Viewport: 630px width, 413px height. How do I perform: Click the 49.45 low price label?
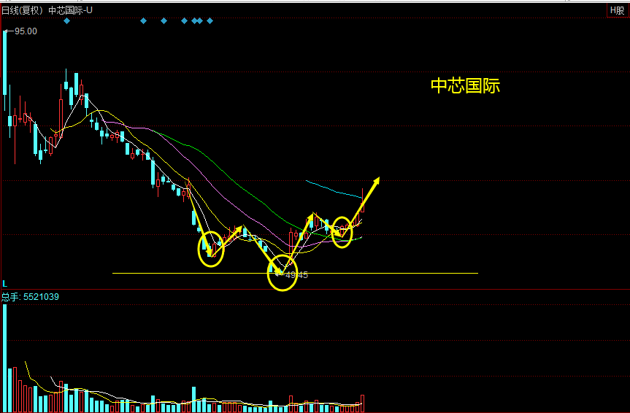click(296, 275)
